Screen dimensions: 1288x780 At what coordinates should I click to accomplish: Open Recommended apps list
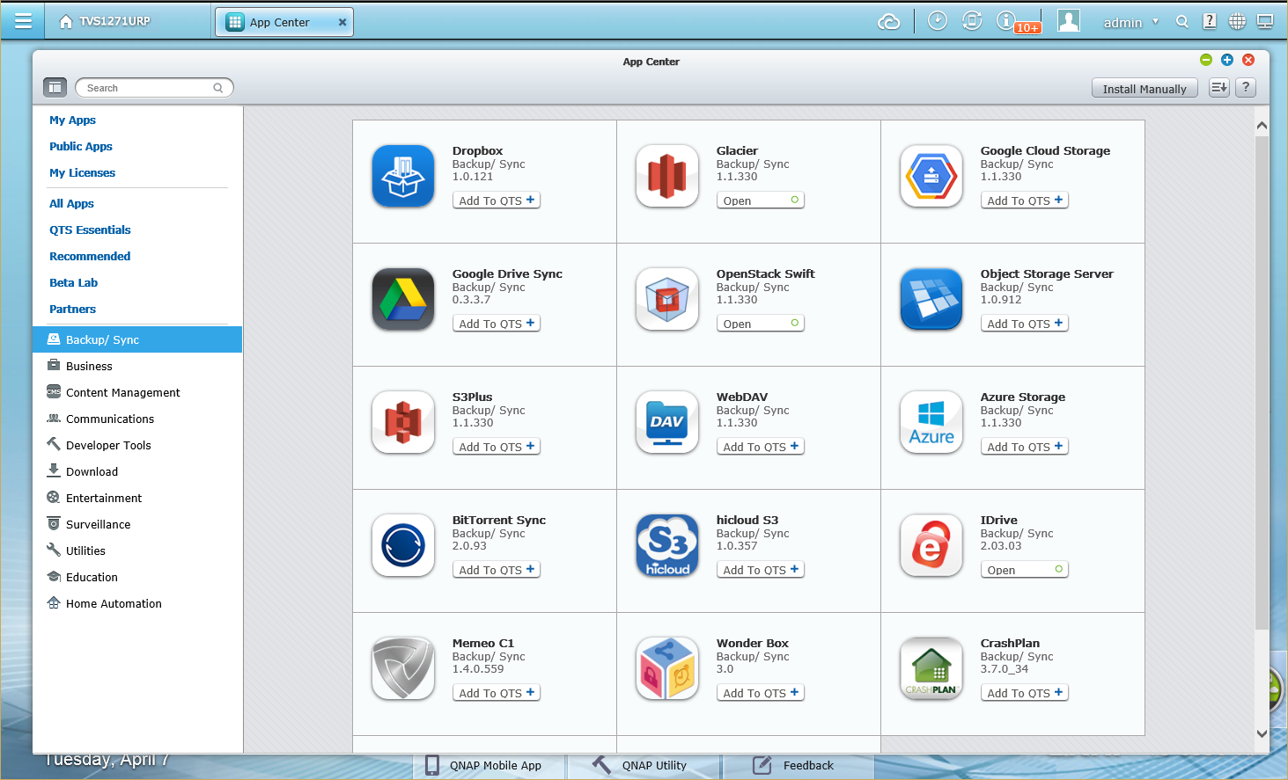pos(90,256)
